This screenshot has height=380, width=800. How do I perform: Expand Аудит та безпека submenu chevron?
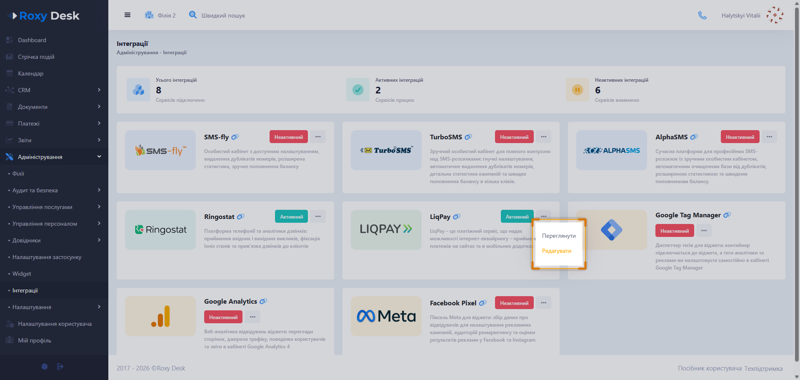point(99,190)
